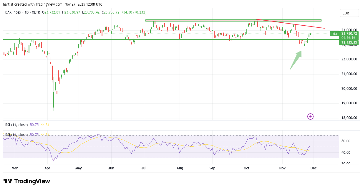This screenshot has width=363, height=190.
Task: Click the hartist created with TradingView.com header
Action: pyautogui.click(x=53, y=4)
